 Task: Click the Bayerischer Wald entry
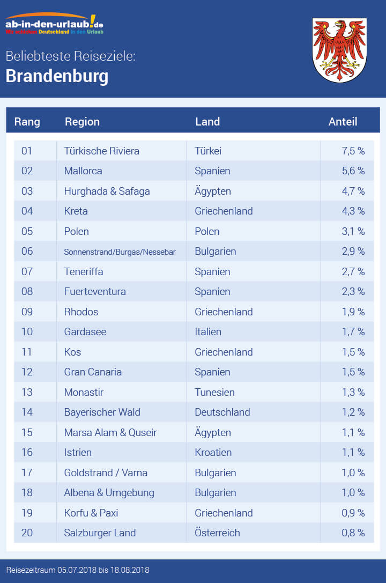click(x=102, y=412)
